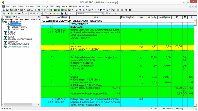Select 5 ROBOTY WYKOŃCZENIOWE in tree
This screenshot has height=111, width=198.
pos(20,39)
